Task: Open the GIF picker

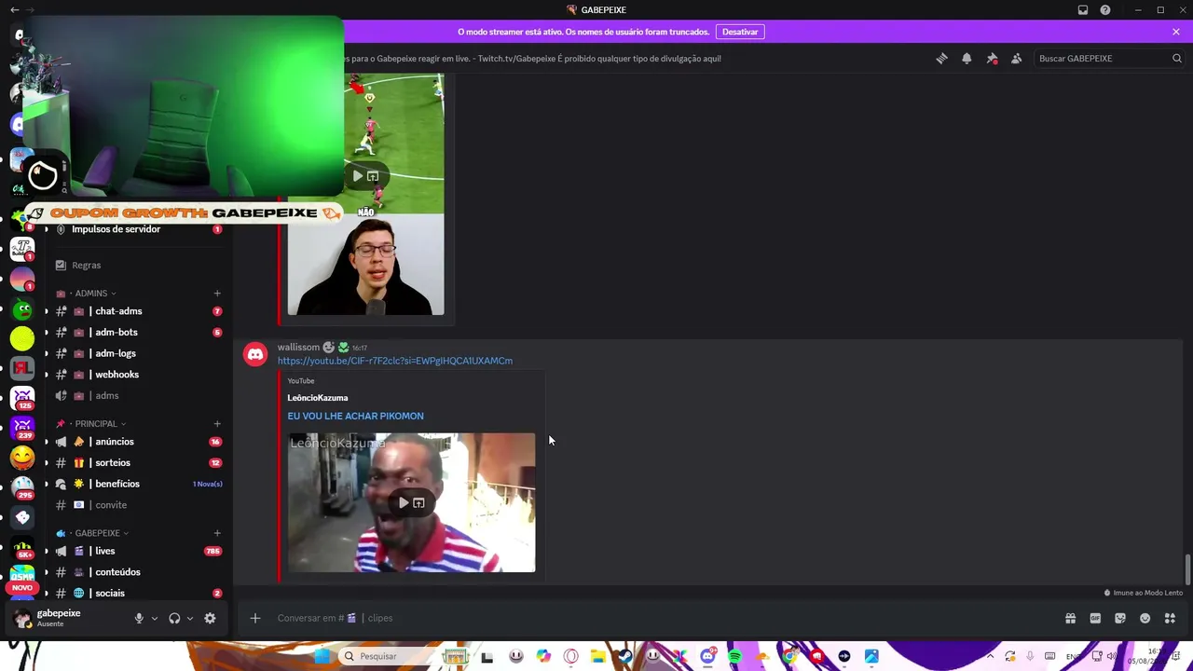Action: pyautogui.click(x=1095, y=618)
